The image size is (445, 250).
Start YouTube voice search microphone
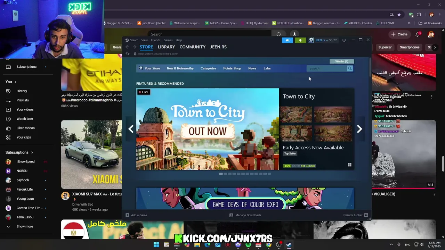pos(294,34)
